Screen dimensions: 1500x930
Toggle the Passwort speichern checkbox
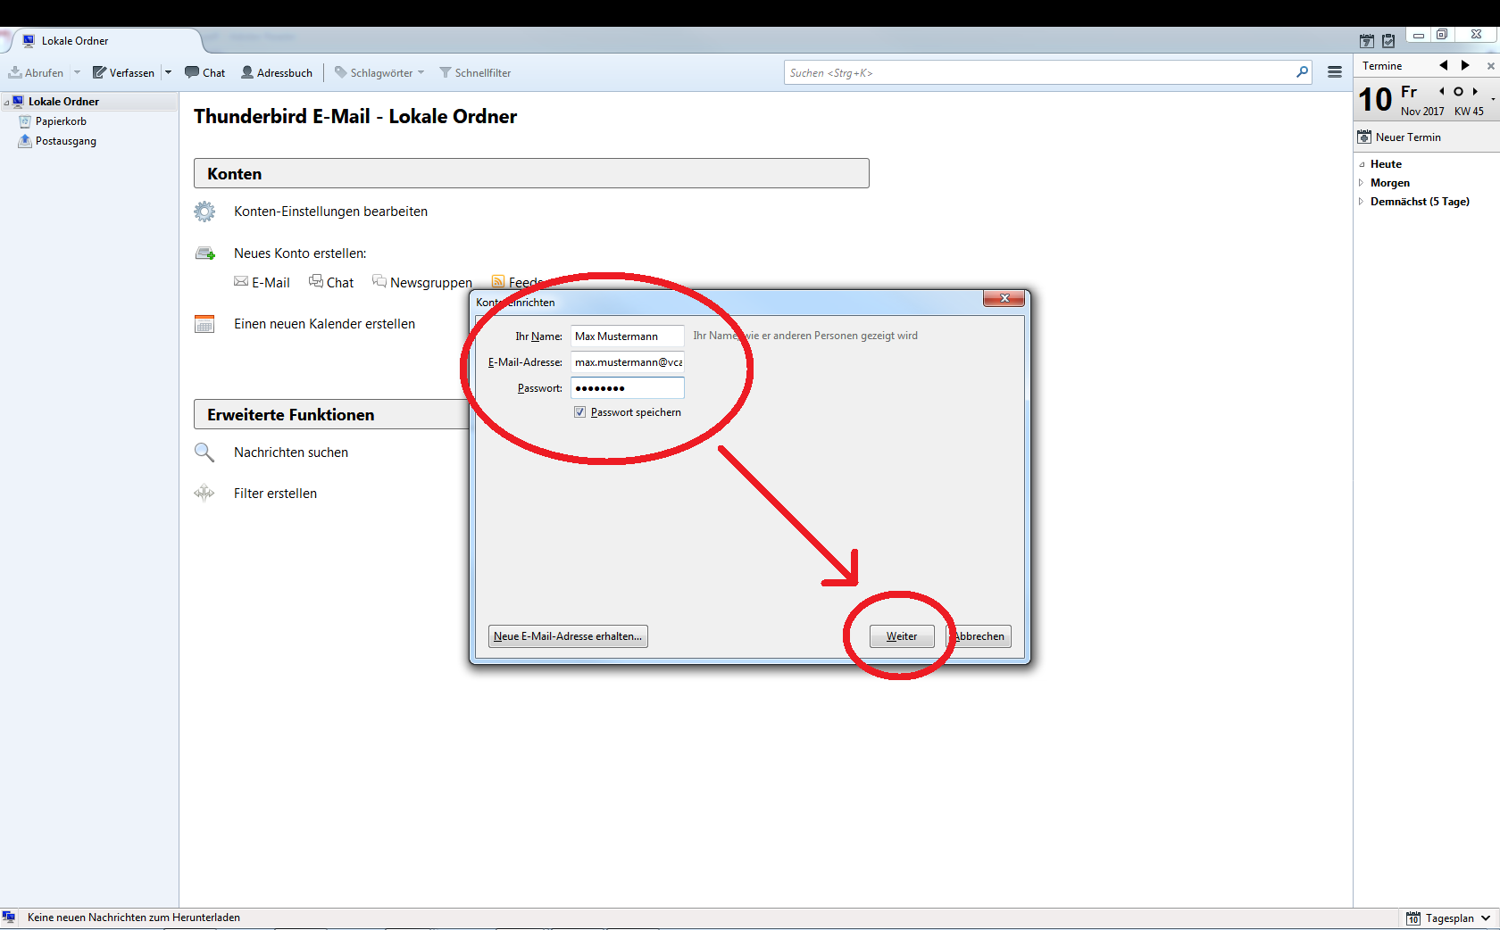(x=580, y=412)
